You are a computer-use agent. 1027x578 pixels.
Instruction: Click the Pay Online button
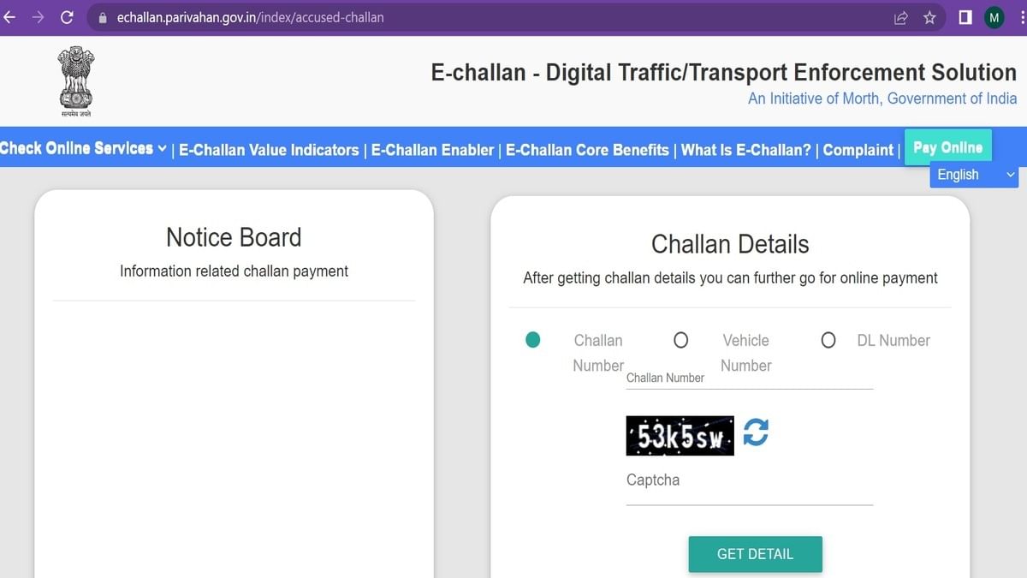click(947, 146)
